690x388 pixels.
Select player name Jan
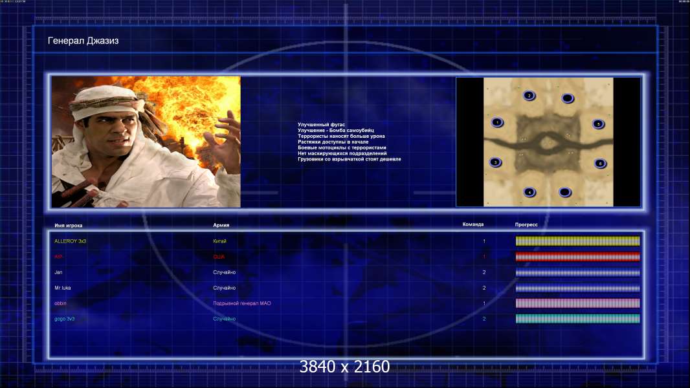click(x=58, y=272)
